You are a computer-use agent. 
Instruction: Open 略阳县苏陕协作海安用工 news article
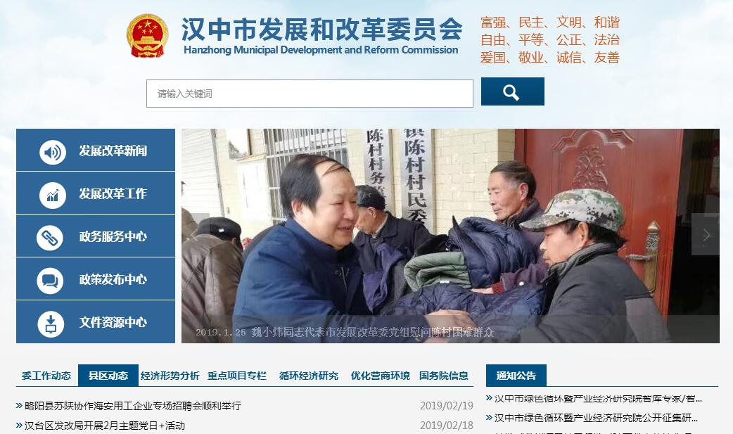[x=133, y=406]
